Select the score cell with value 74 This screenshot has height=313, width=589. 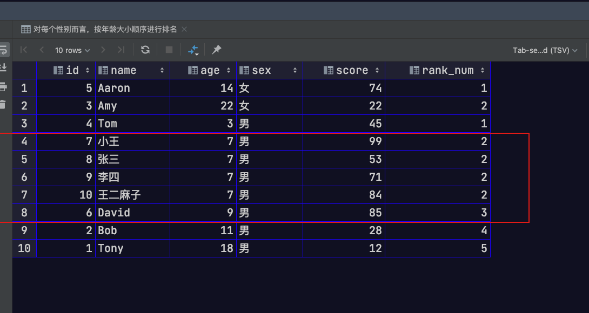(344, 88)
